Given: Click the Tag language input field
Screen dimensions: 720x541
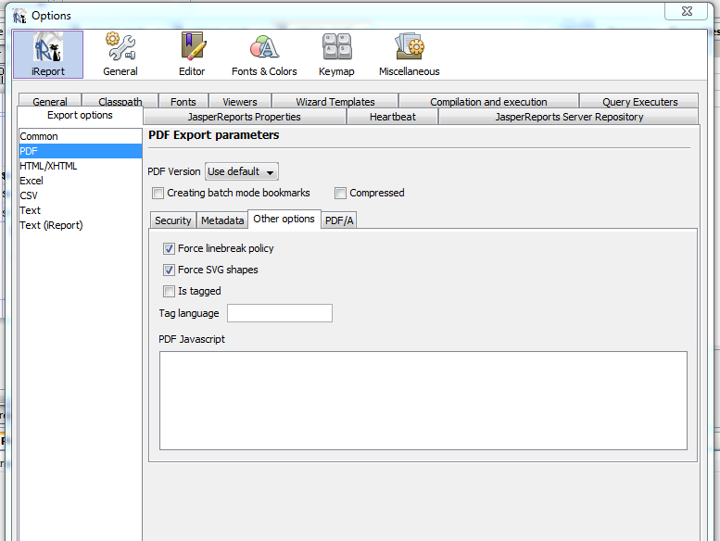Looking at the screenshot, I should 280,313.
